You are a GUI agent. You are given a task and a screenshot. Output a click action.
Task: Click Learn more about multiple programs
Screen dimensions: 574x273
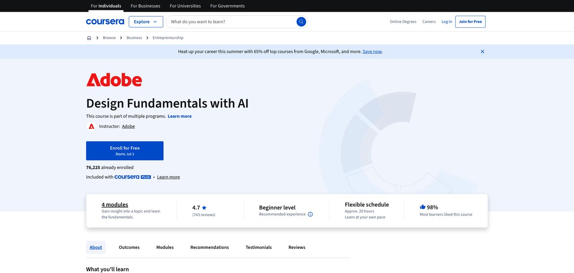coord(180,116)
